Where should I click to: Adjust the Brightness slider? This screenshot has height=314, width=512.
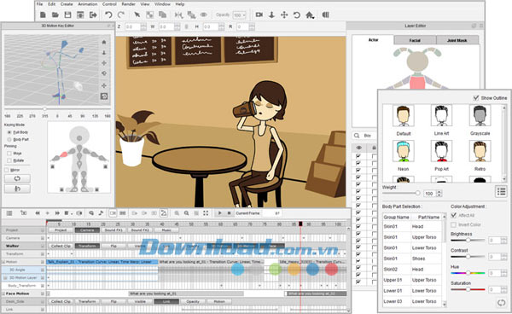(x=468, y=241)
